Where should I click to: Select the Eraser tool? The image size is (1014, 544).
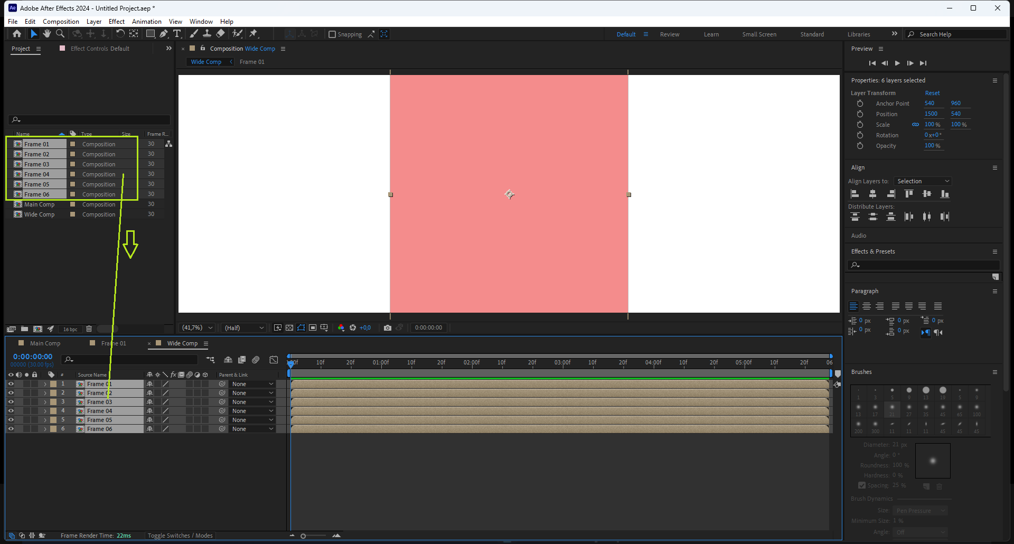pyautogui.click(x=221, y=34)
